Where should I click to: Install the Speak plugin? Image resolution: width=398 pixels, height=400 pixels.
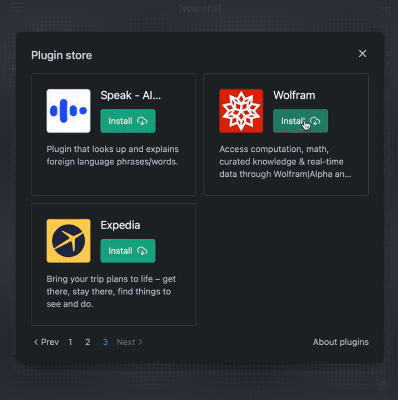(128, 121)
